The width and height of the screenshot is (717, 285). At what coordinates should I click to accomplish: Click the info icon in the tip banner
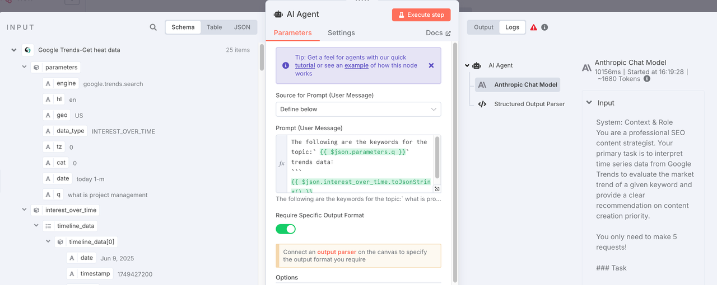[286, 65]
